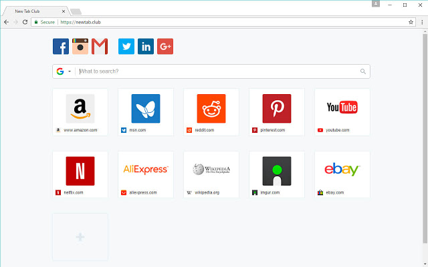428x267 pixels.
Task: Open the LinkedIn shortcut icon
Action: [146, 46]
